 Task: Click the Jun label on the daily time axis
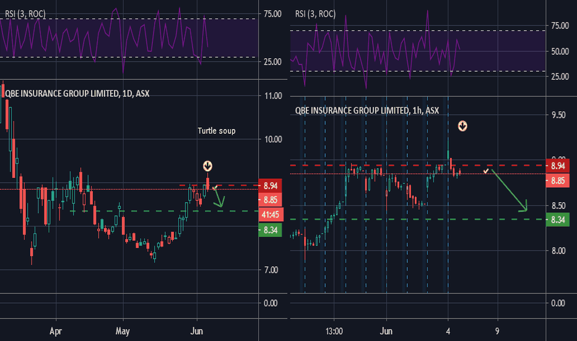click(196, 331)
